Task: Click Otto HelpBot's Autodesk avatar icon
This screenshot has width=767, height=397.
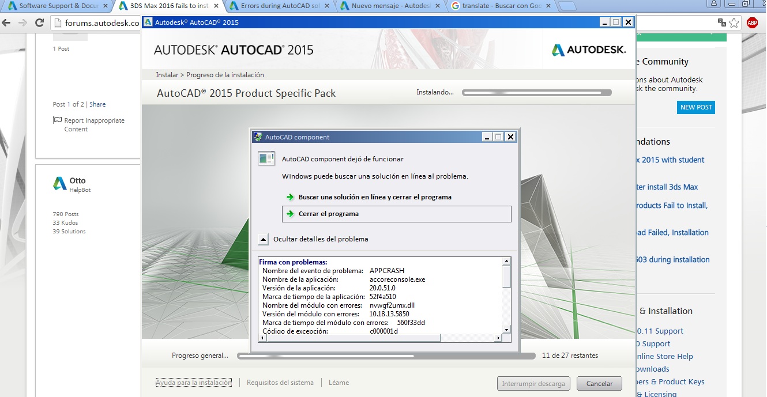Action: 59,183
